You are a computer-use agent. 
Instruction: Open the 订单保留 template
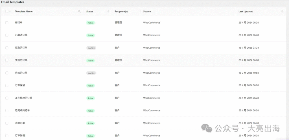pyautogui.click(x=20, y=85)
